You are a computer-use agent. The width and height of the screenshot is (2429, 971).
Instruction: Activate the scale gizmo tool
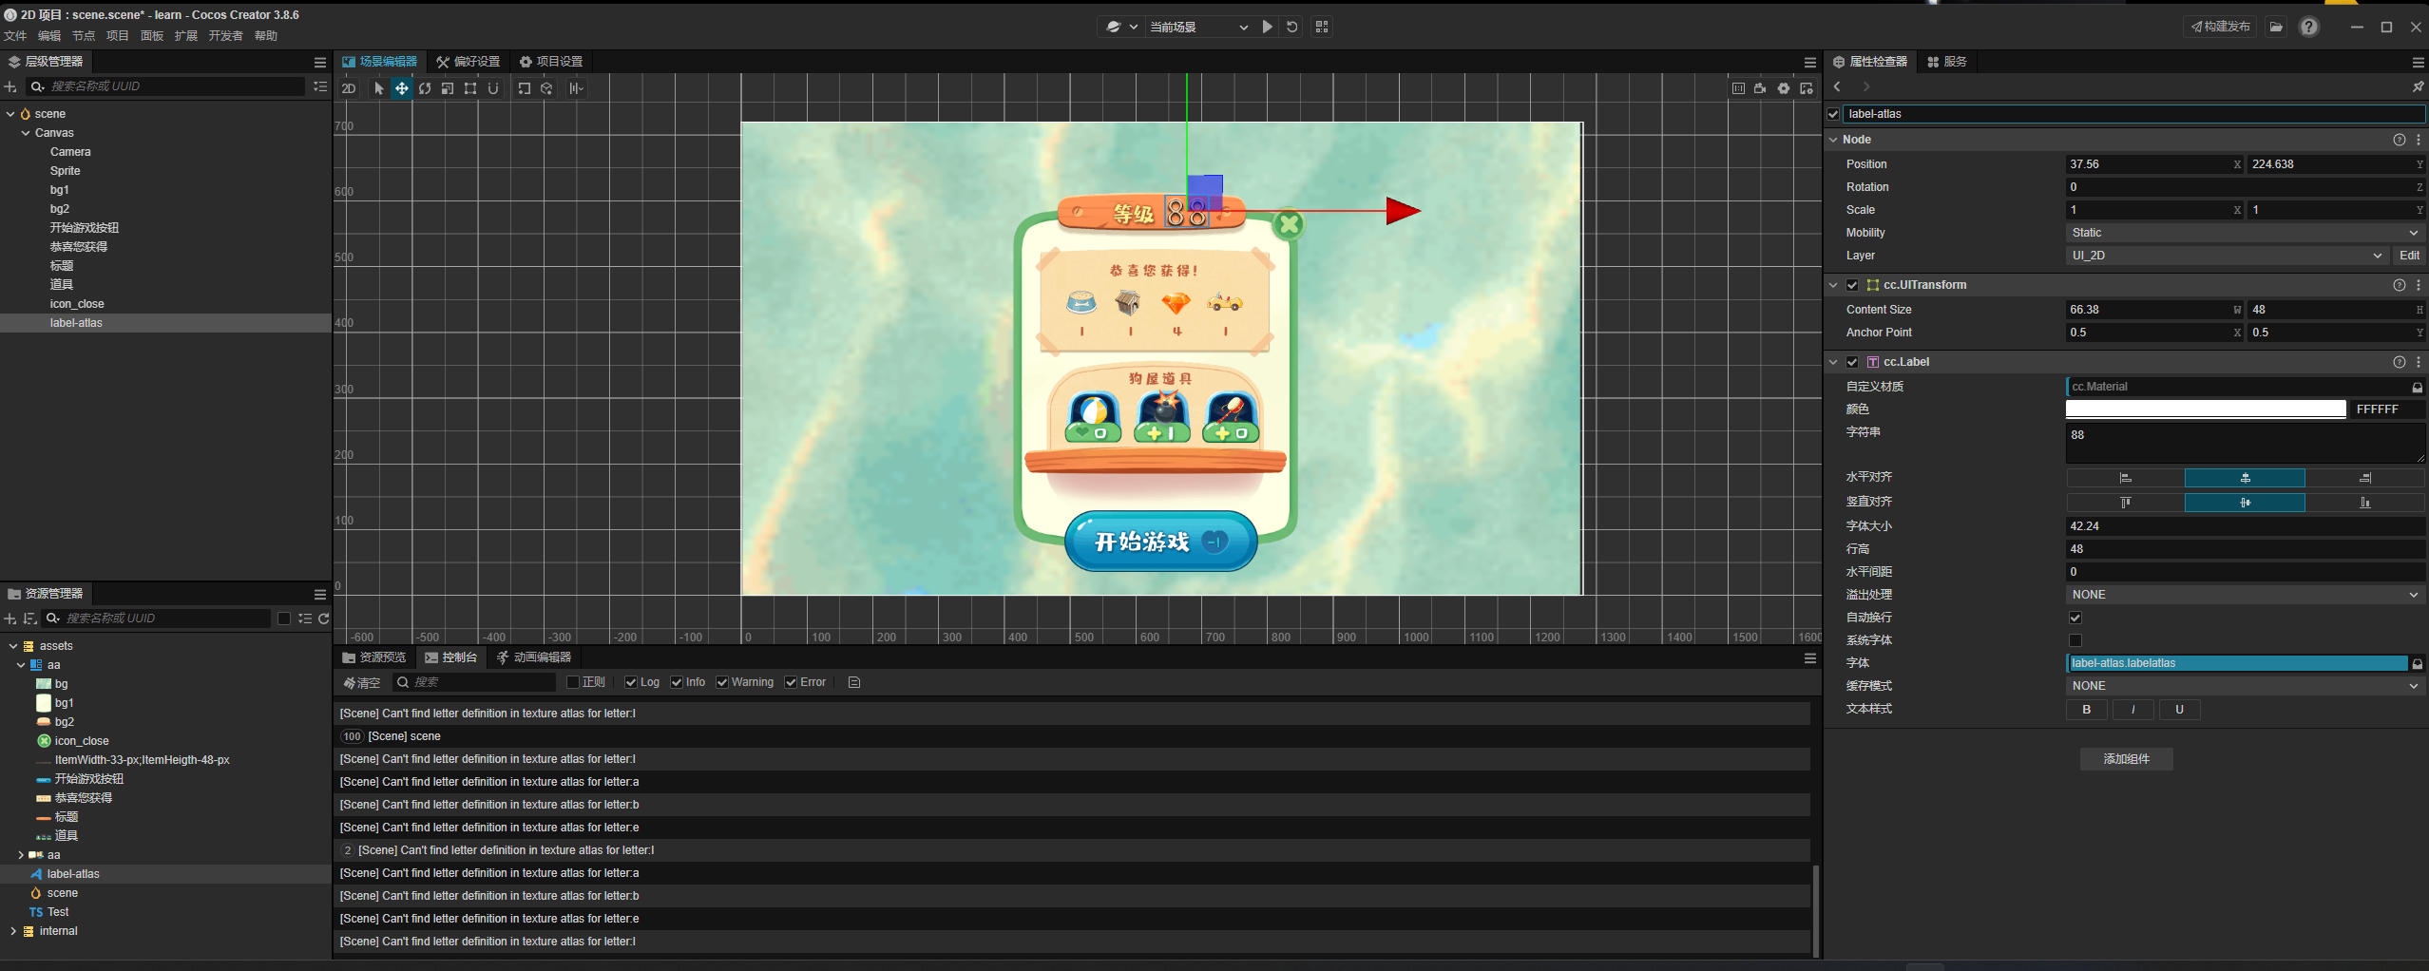(x=448, y=88)
